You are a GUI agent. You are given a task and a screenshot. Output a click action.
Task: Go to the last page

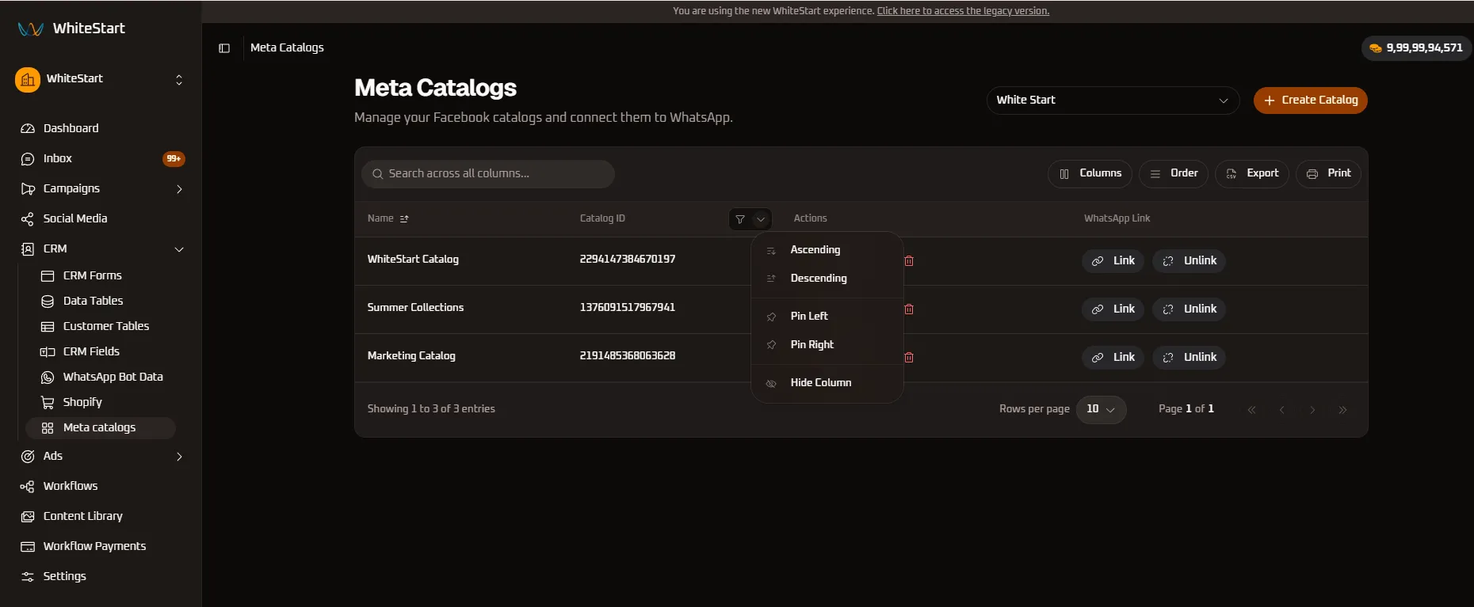click(1342, 410)
